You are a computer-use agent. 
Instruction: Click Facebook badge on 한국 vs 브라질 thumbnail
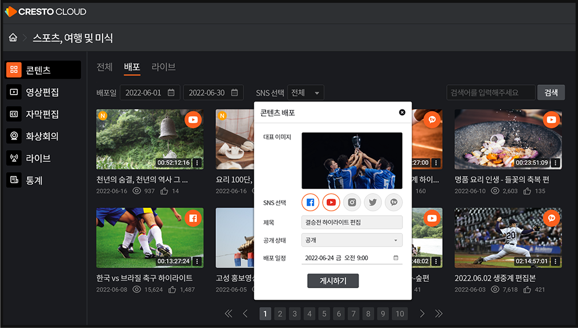(193, 218)
